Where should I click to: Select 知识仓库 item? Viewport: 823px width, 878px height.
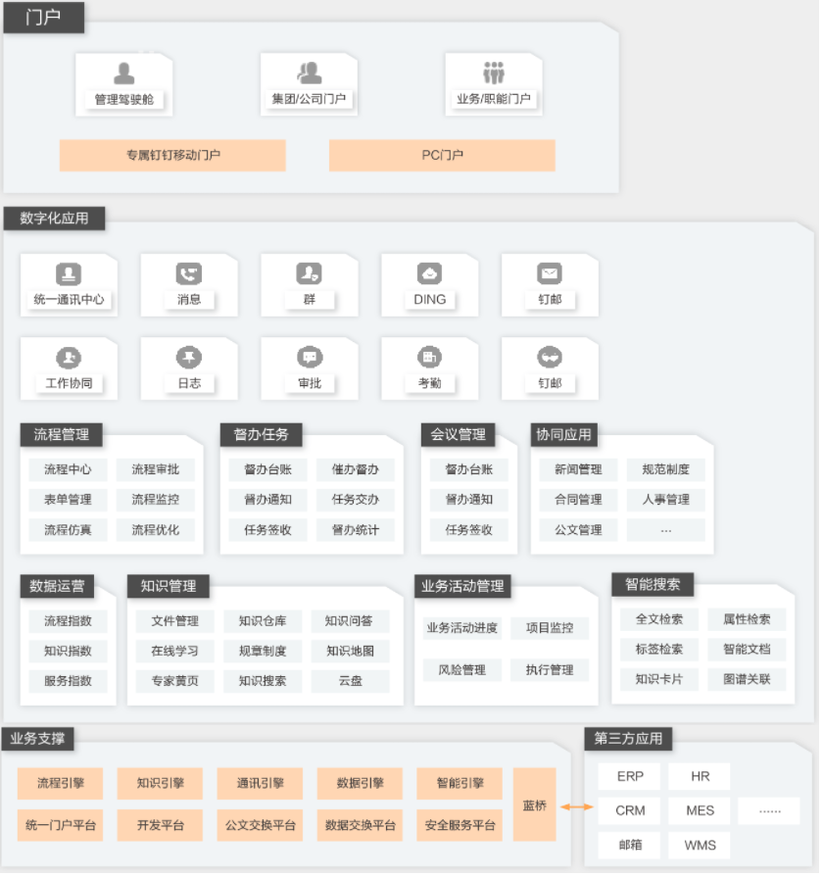click(264, 623)
